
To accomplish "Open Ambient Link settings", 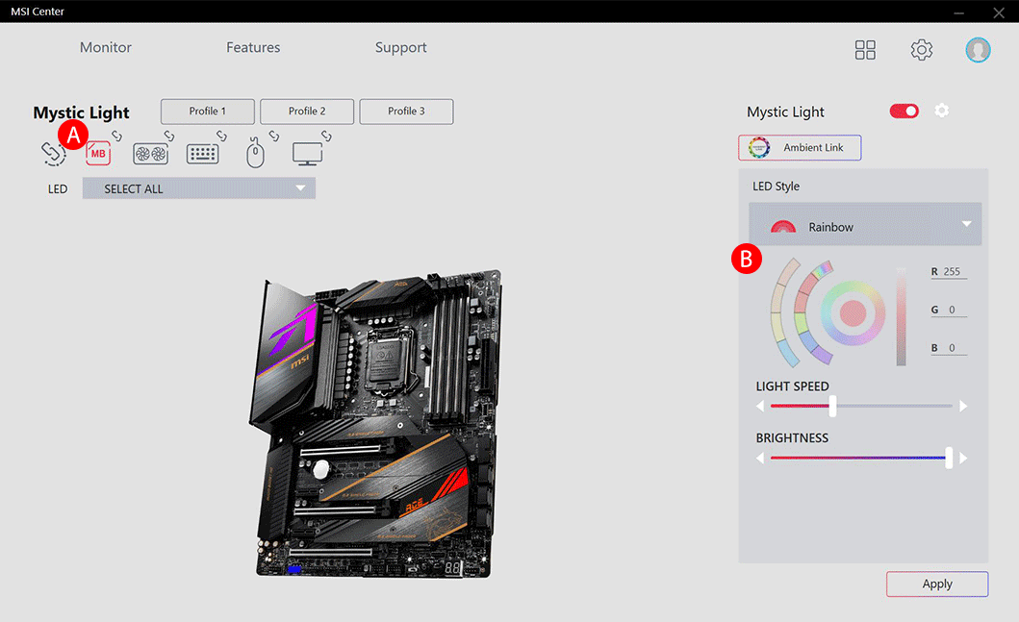I will pyautogui.click(x=800, y=147).
